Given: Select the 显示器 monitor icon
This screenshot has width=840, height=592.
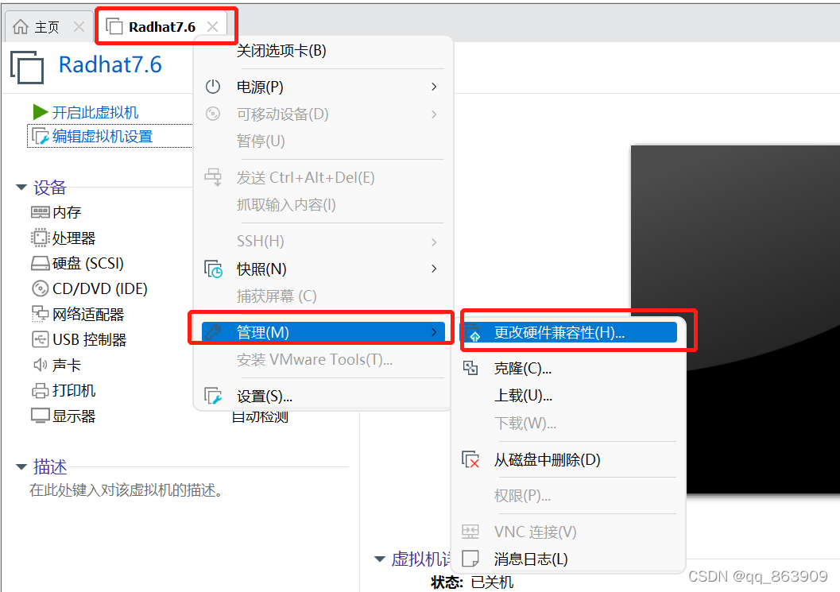Looking at the screenshot, I should pos(41,416).
